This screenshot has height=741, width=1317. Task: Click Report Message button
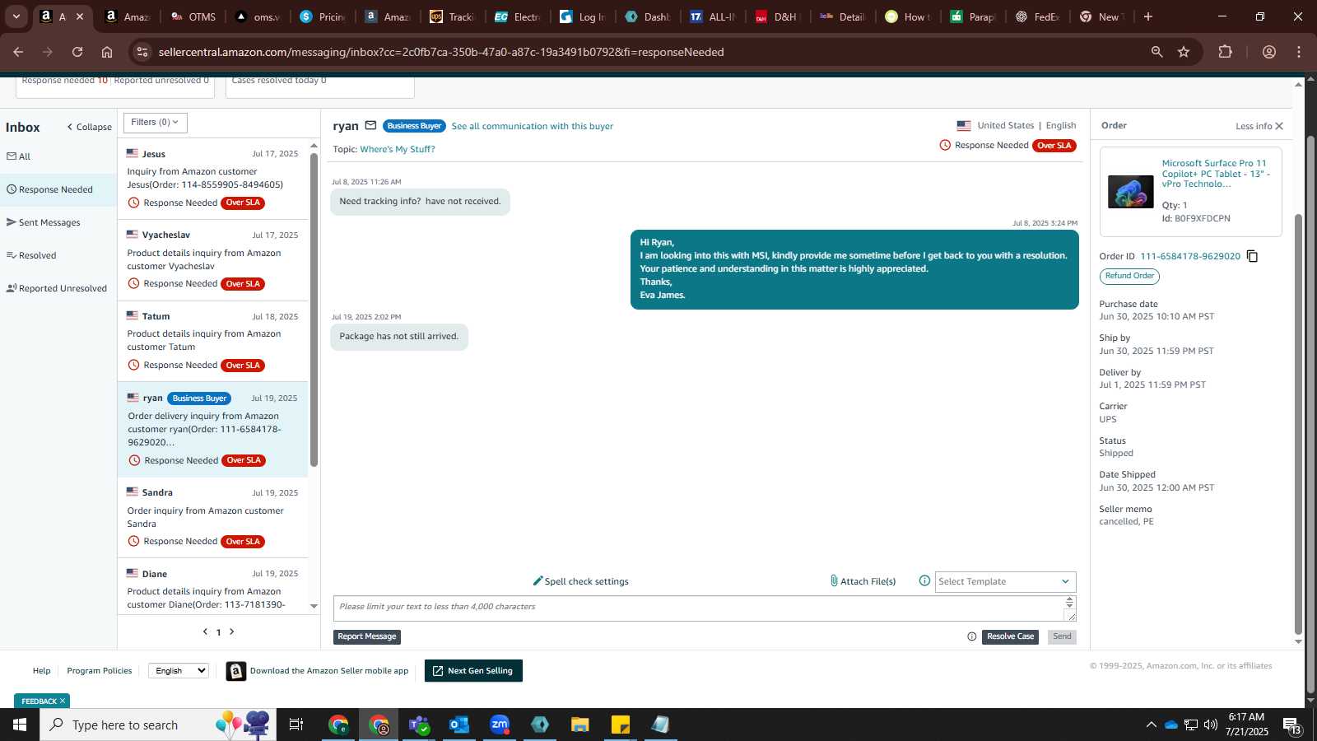(x=367, y=636)
